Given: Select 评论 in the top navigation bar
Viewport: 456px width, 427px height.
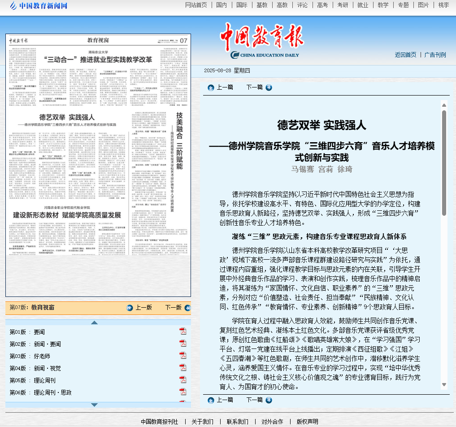Looking at the screenshot, I should click(x=302, y=5).
